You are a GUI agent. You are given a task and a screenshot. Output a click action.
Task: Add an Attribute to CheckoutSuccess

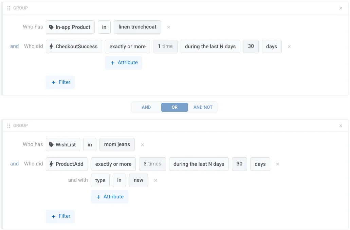coord(124,63)
